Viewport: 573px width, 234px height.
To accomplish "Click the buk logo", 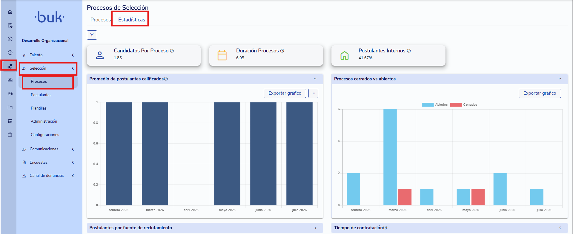I will [50, 17].
